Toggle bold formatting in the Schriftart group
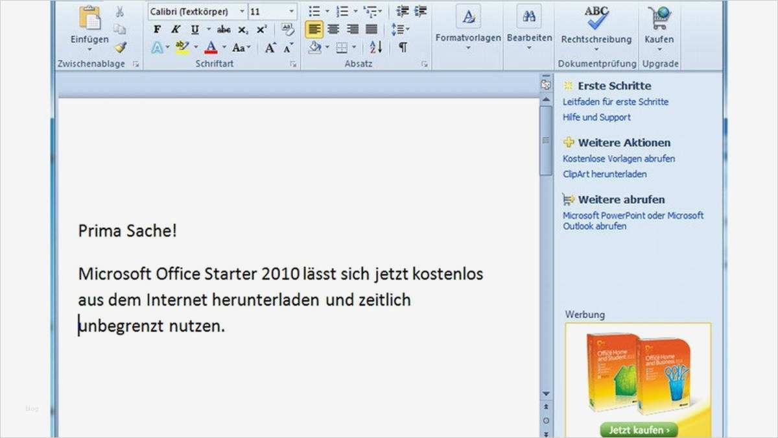Screen dimensions: 778x438 (156, 29)
